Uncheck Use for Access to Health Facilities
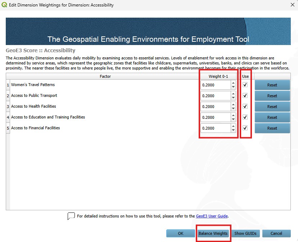The image size is (298, 242). [x=245, y=106]
